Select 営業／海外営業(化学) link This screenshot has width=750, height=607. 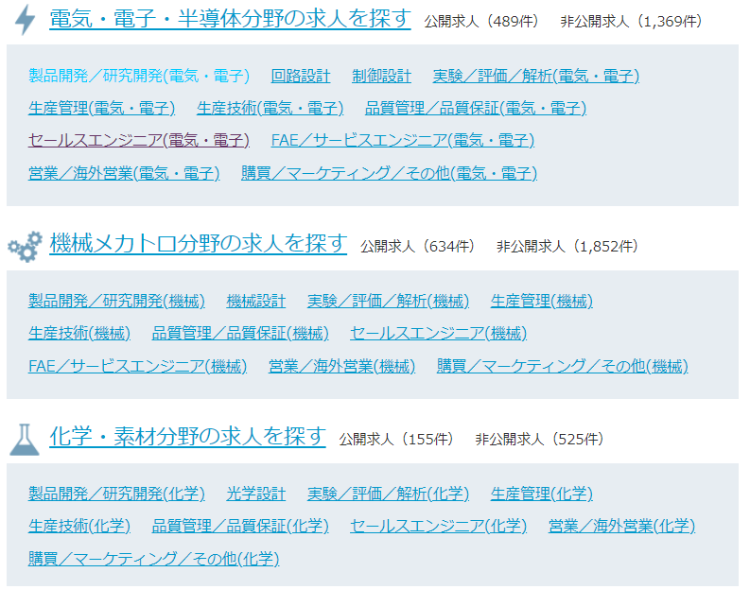pyautogui.click(x=621, y=527)
